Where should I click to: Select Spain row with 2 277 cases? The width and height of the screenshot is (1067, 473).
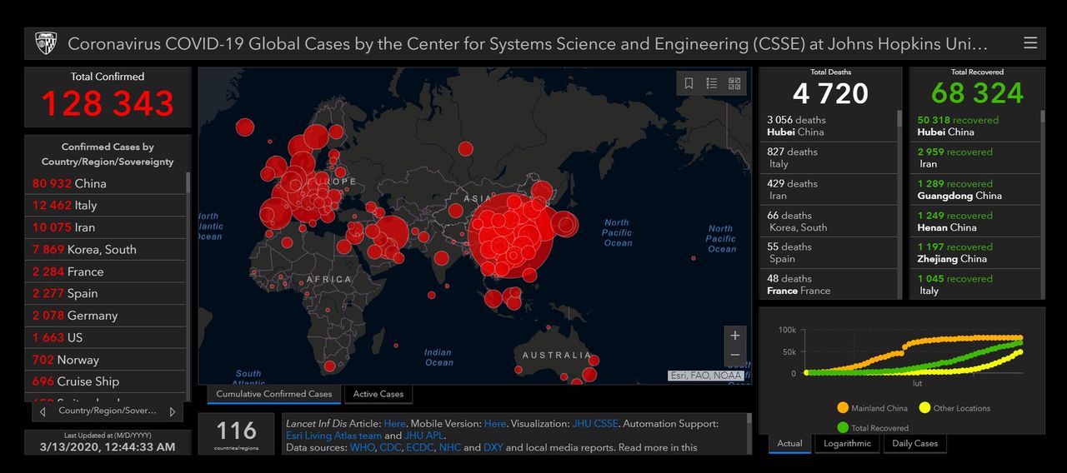pyautogui.click(x=105, y=293)
